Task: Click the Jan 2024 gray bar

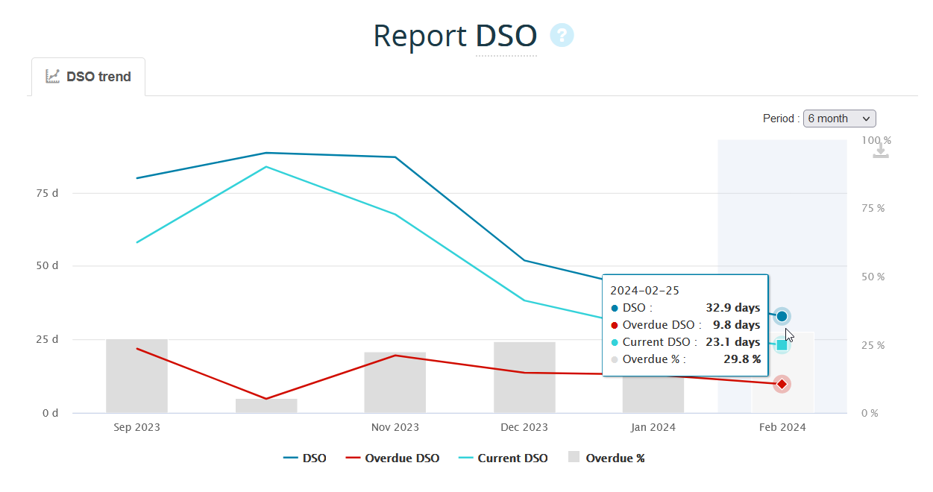Action: click(x=653, y=395)
